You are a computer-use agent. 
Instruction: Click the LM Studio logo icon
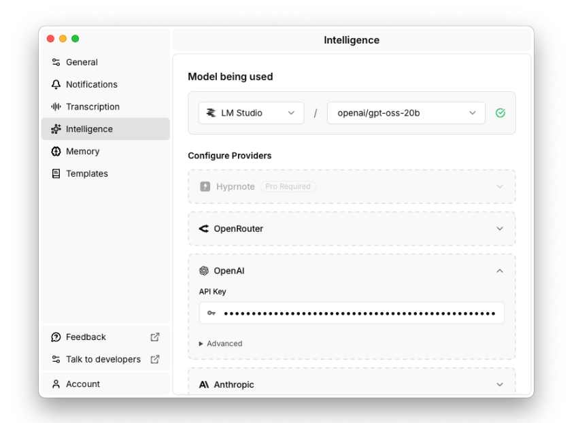coord(211,113)
